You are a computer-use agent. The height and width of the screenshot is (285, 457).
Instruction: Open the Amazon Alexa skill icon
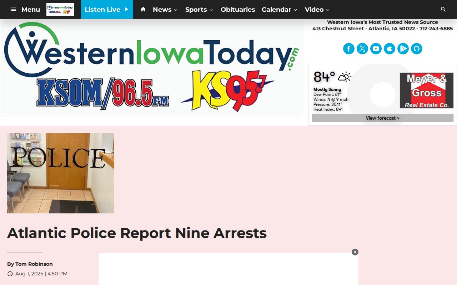point(417,49)
